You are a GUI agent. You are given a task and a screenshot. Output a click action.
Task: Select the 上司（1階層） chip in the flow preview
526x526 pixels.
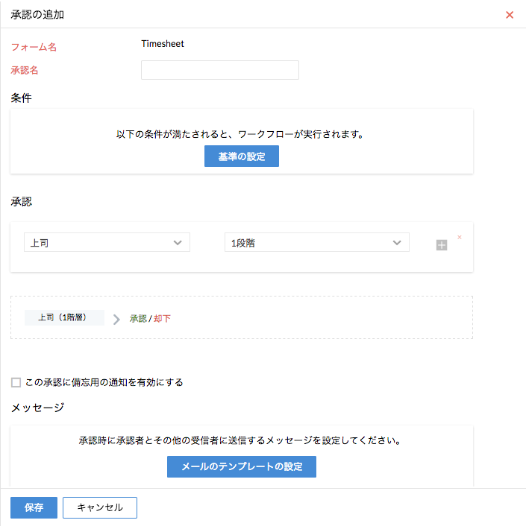(64, 317)
